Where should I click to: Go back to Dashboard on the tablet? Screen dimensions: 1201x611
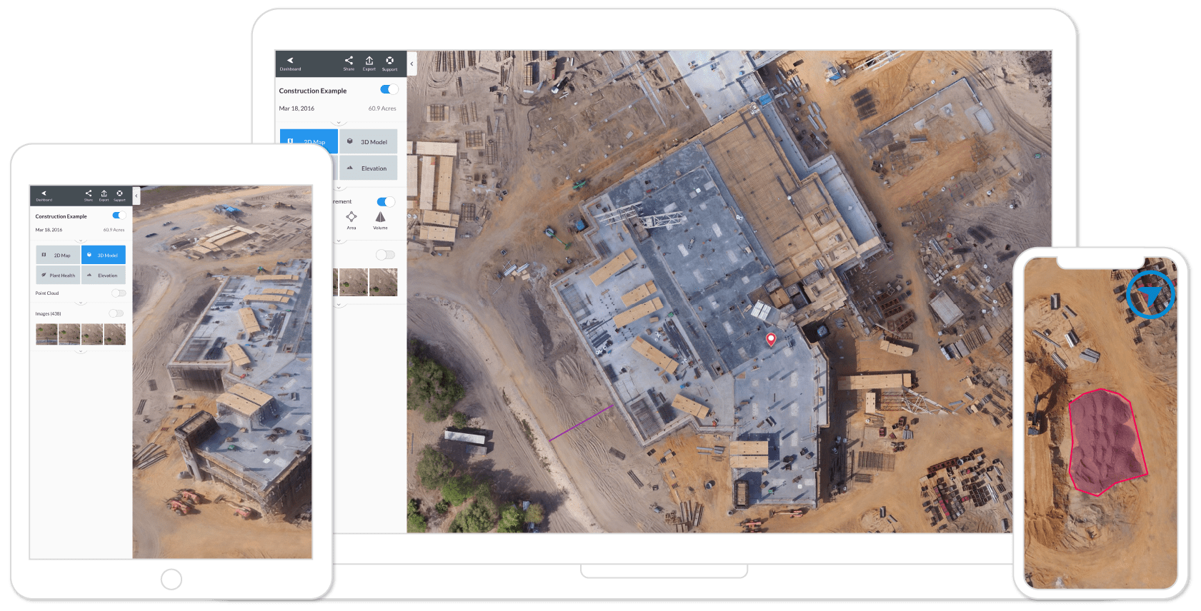(x=44, y=196)
